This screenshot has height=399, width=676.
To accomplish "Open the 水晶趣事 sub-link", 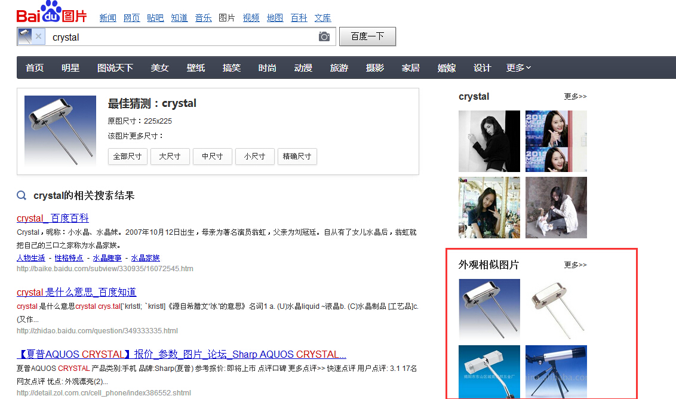I will tap(107, 258).
